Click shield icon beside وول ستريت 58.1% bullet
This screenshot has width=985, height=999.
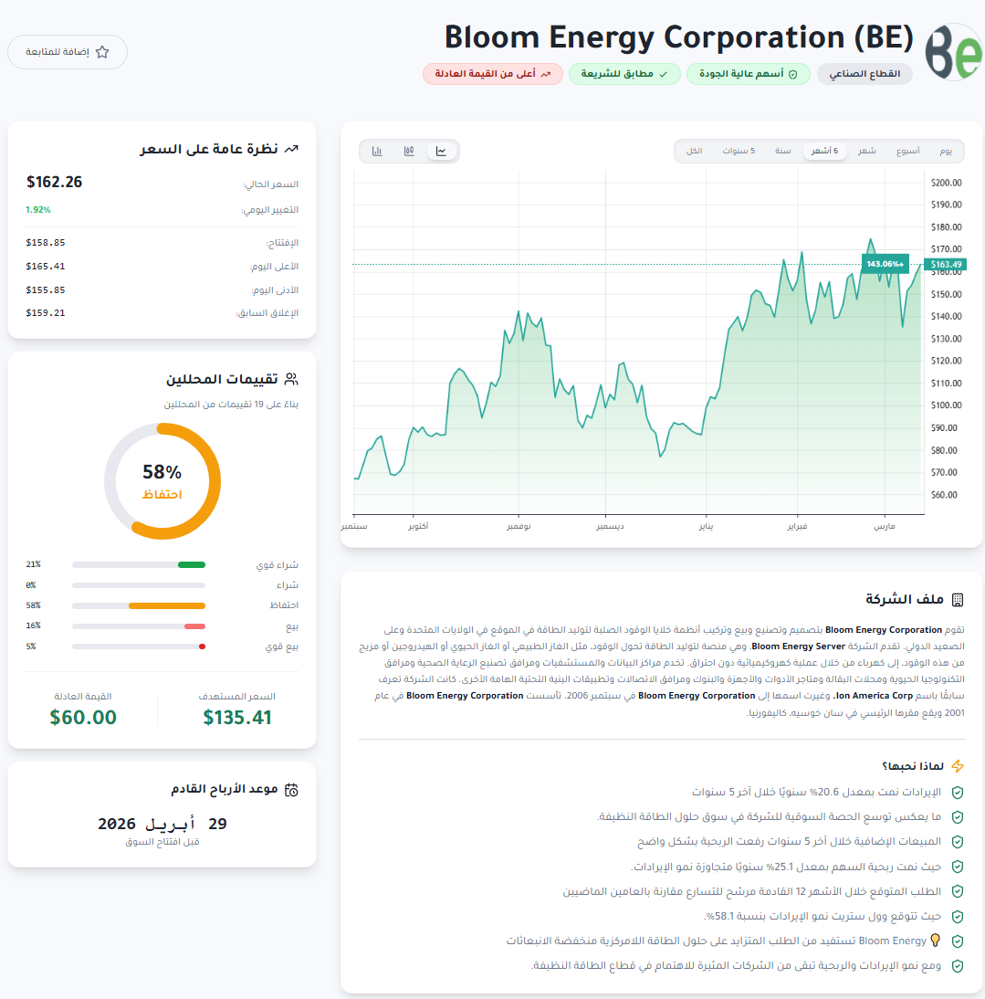[x=957, y=917]
